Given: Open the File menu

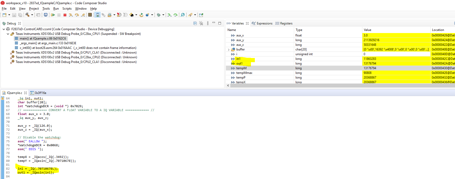Looking at the screenshot, I should [4, 9].
